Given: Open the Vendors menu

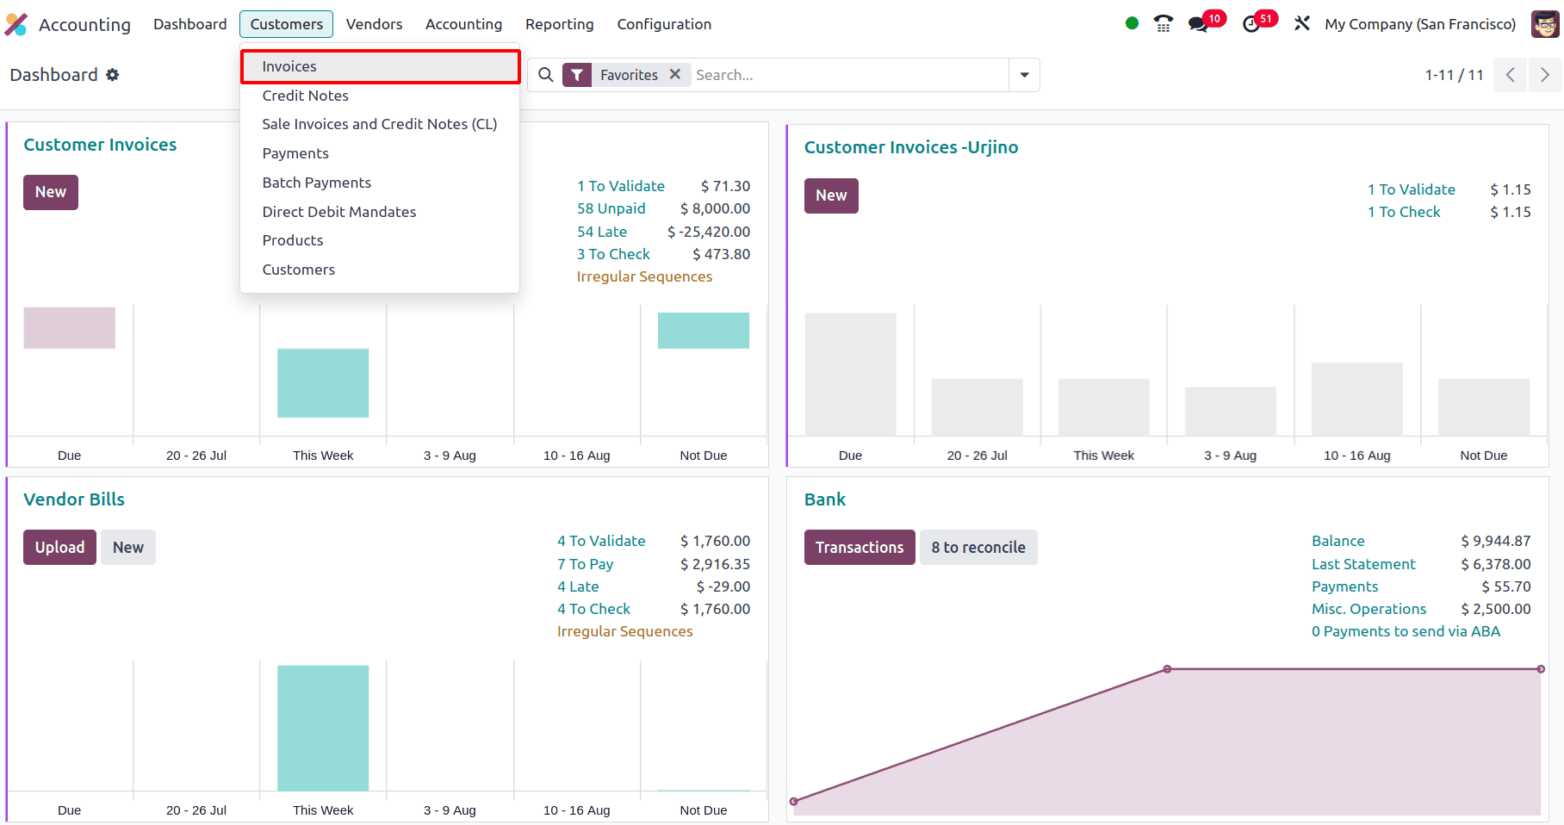Looking at the screenshot, I should coord(374,24).
